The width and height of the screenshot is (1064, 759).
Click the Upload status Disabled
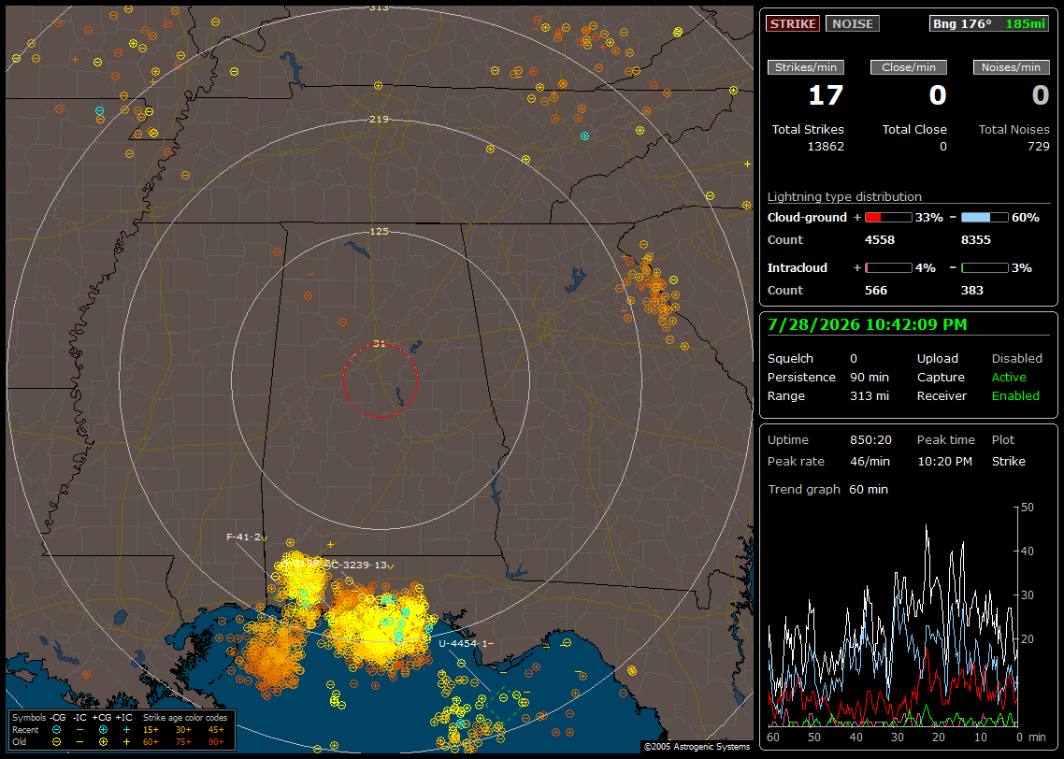coord(1016,359)
